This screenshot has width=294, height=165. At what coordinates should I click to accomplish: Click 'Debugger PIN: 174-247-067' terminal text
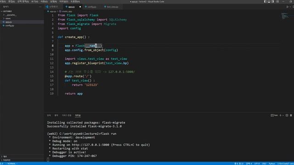[74, 156]
